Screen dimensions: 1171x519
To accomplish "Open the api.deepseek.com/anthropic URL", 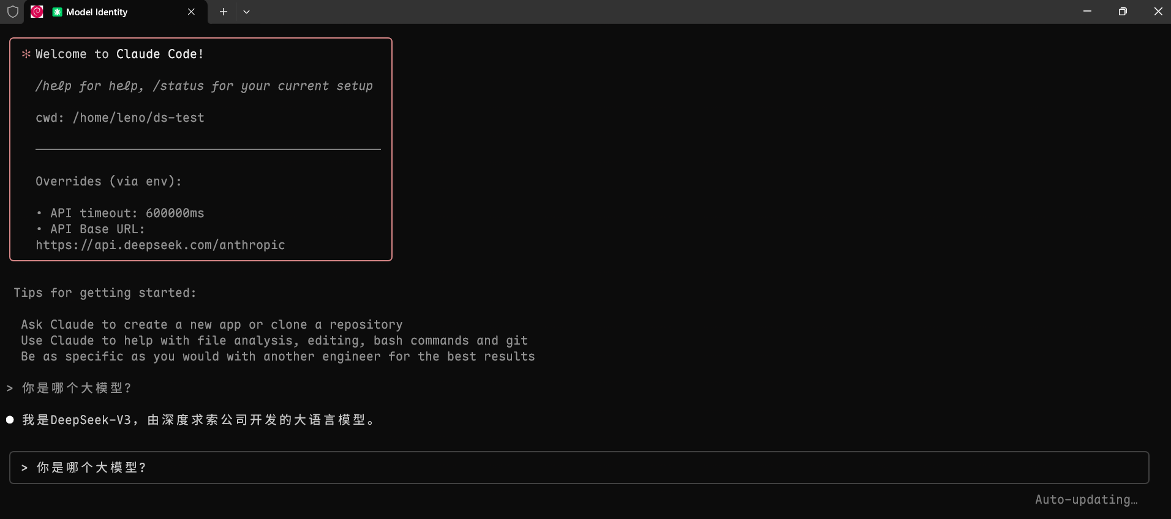I will 160,245.
